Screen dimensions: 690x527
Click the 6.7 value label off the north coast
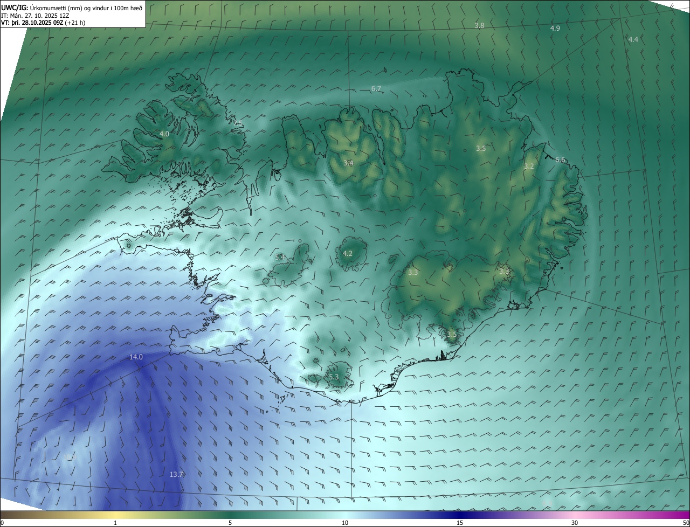click(376, 88)
